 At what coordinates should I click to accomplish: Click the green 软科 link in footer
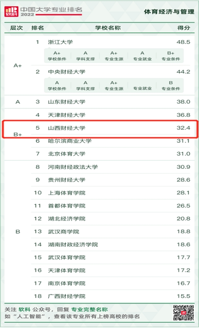(x=24, y=309)
